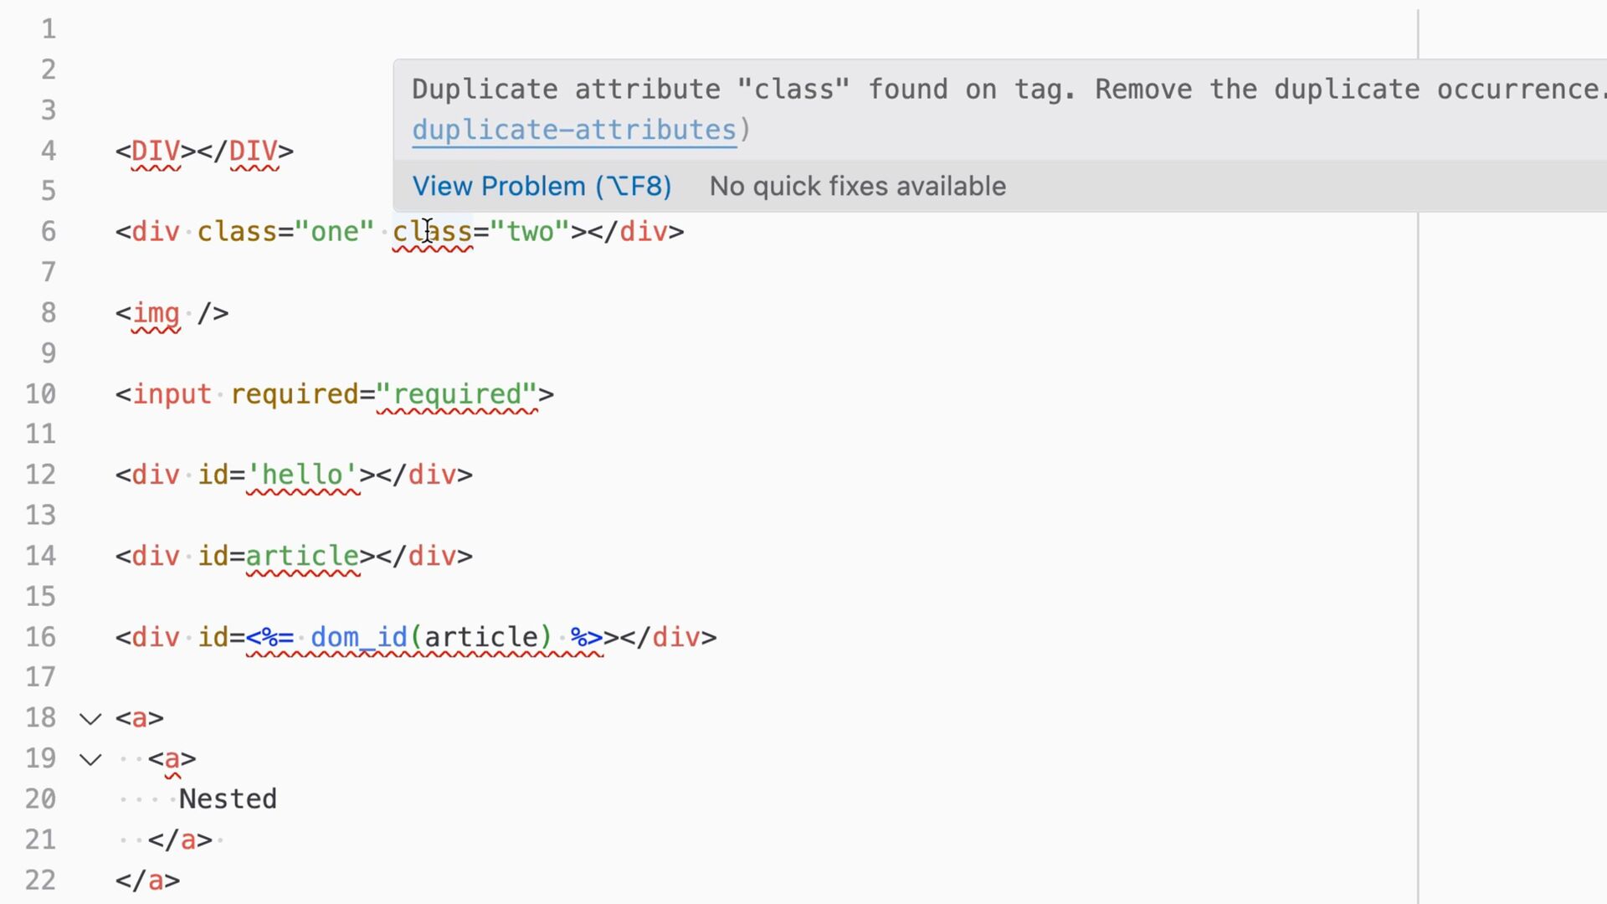Click the class="one" attribute value

pyautogui.click(x=335, y=232)
